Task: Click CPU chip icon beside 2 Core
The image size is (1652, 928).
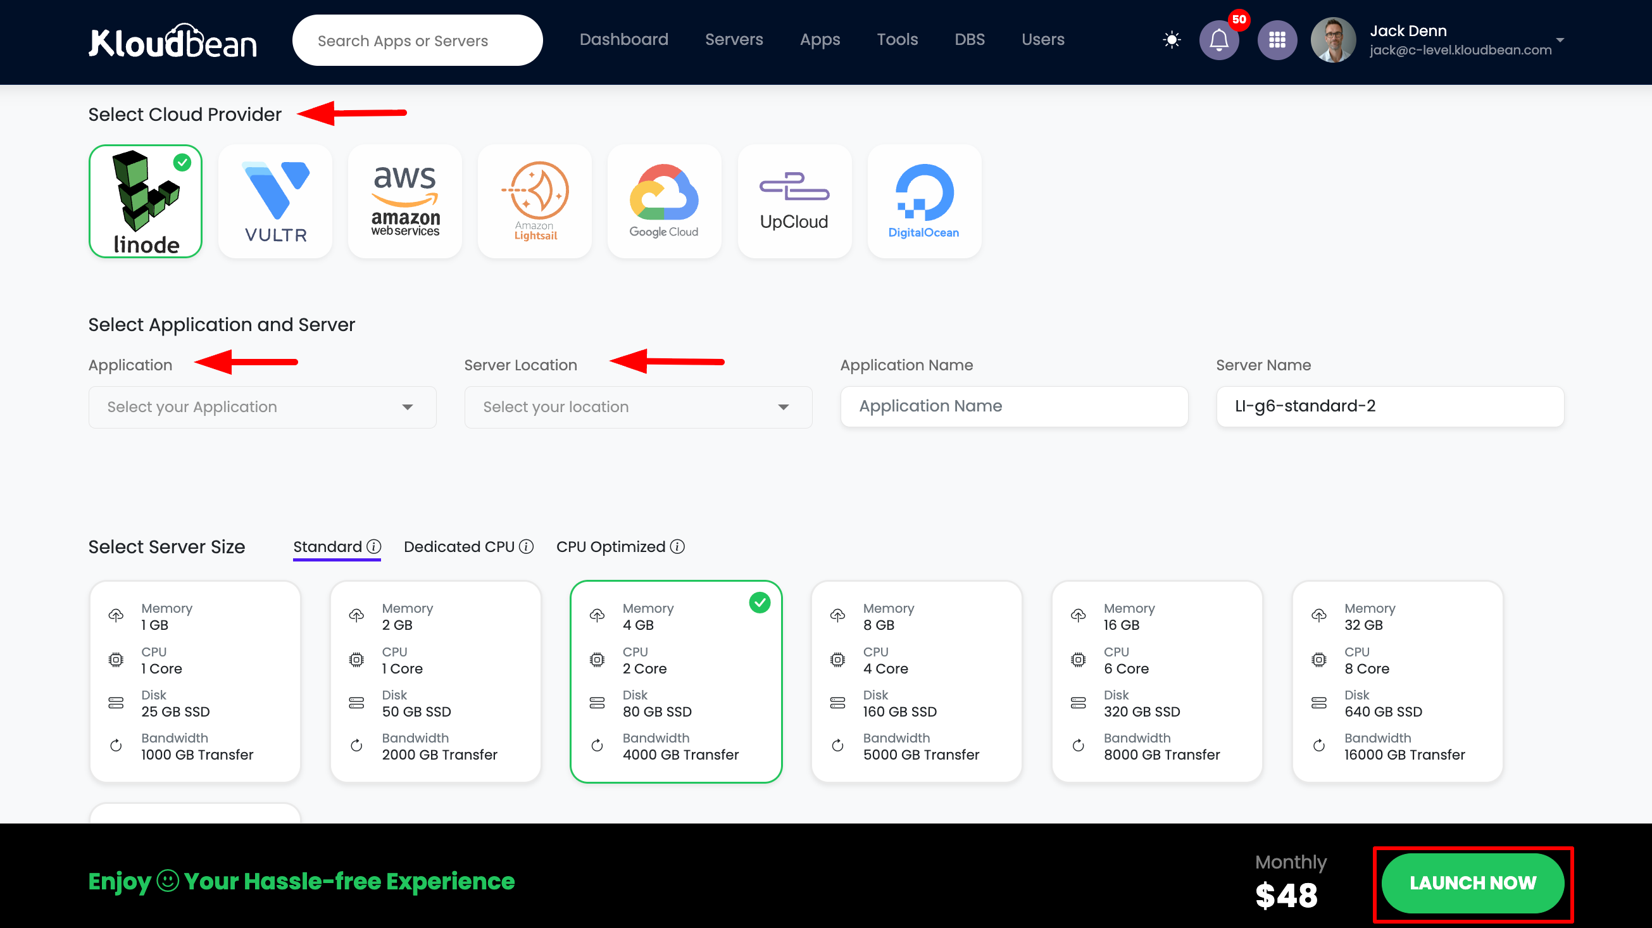Action: pos(597,659)
